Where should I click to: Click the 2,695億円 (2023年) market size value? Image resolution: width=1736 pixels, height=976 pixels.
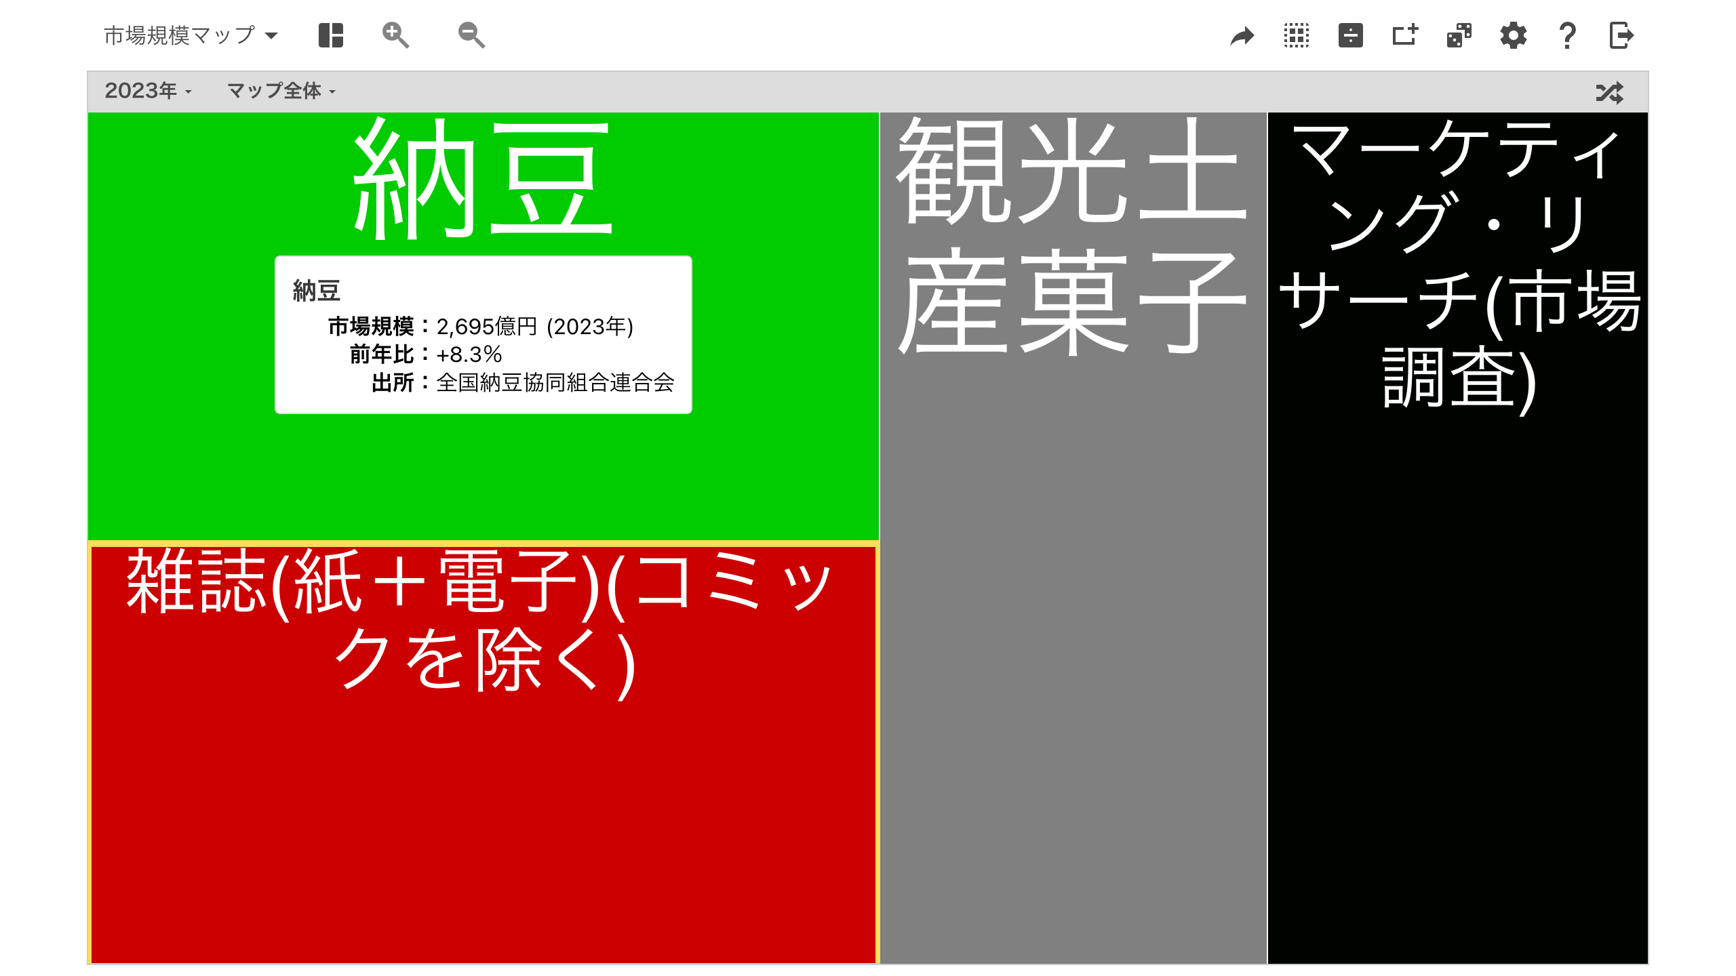click(x=534, y=327)
